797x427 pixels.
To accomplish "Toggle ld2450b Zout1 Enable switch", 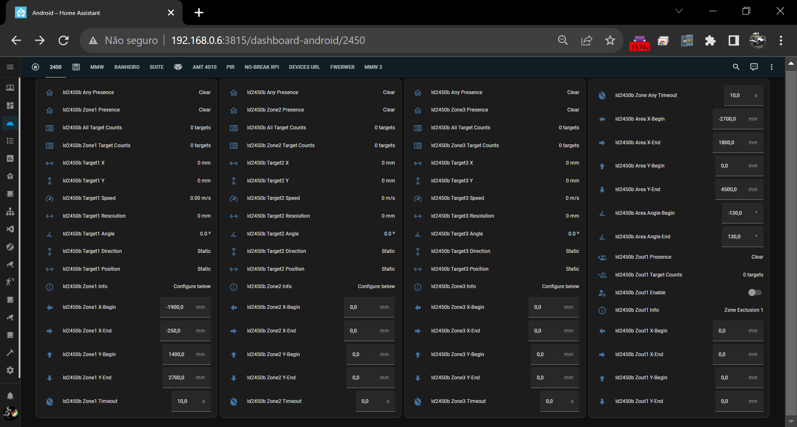I will point(754,292).
